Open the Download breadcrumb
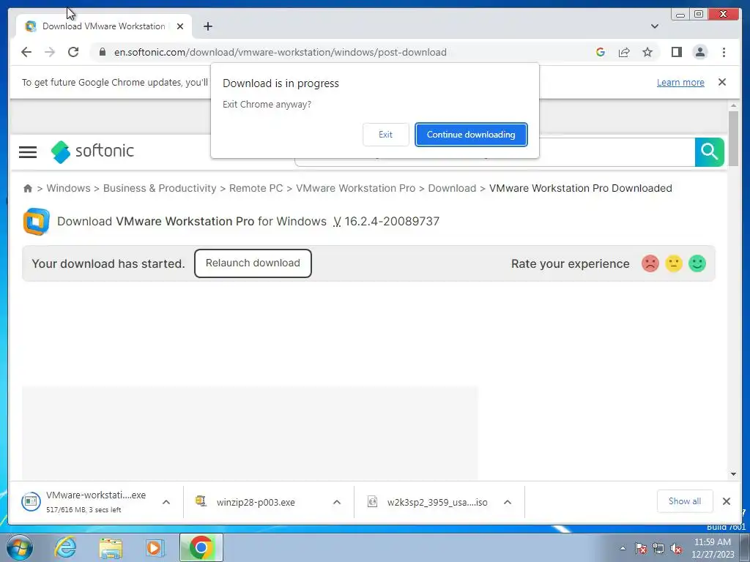 point(452,188)
